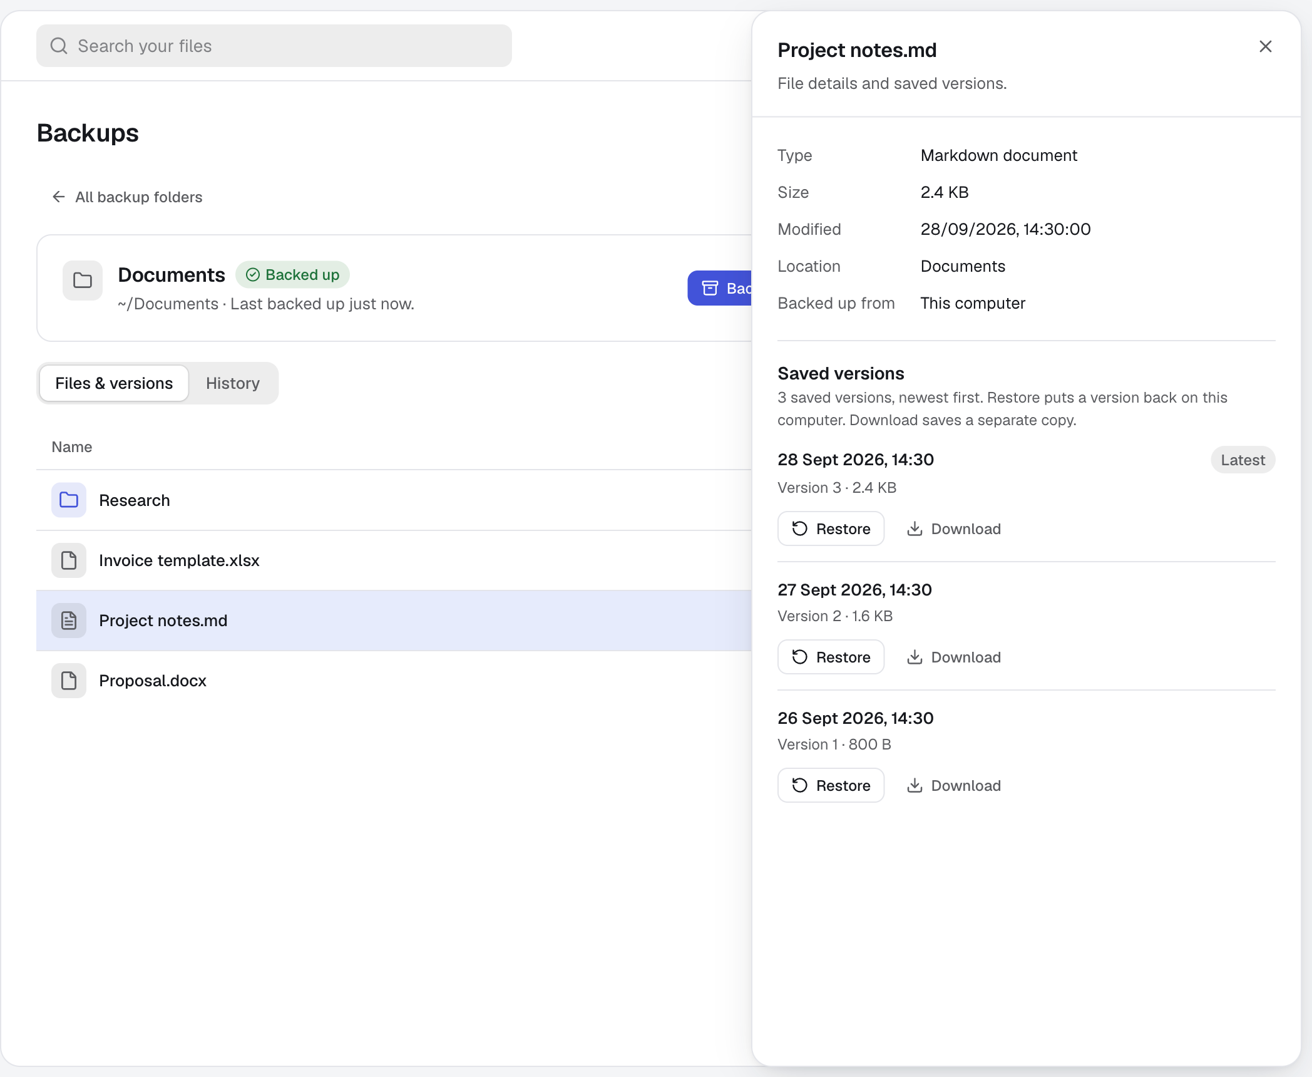Click the Latest badge on Version 3
The width and height of the screenshot is (1312, 1077).
1243,460
